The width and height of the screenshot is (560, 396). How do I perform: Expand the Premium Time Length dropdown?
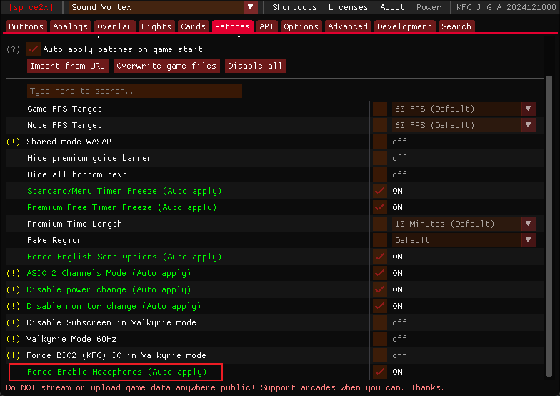pyautogui.click(x=461, y=224)
